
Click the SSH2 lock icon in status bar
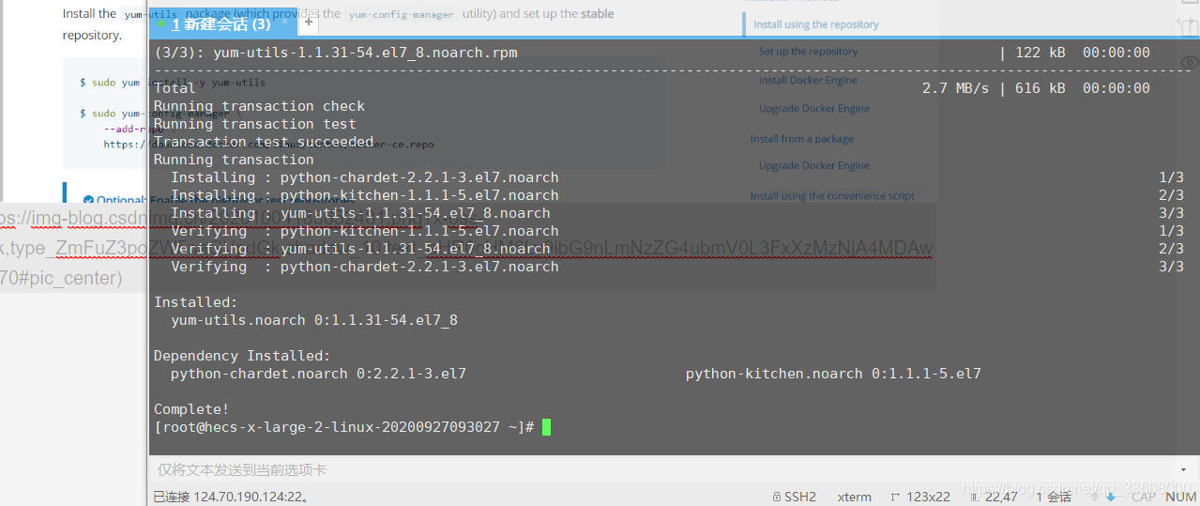(x=777, y=497)
